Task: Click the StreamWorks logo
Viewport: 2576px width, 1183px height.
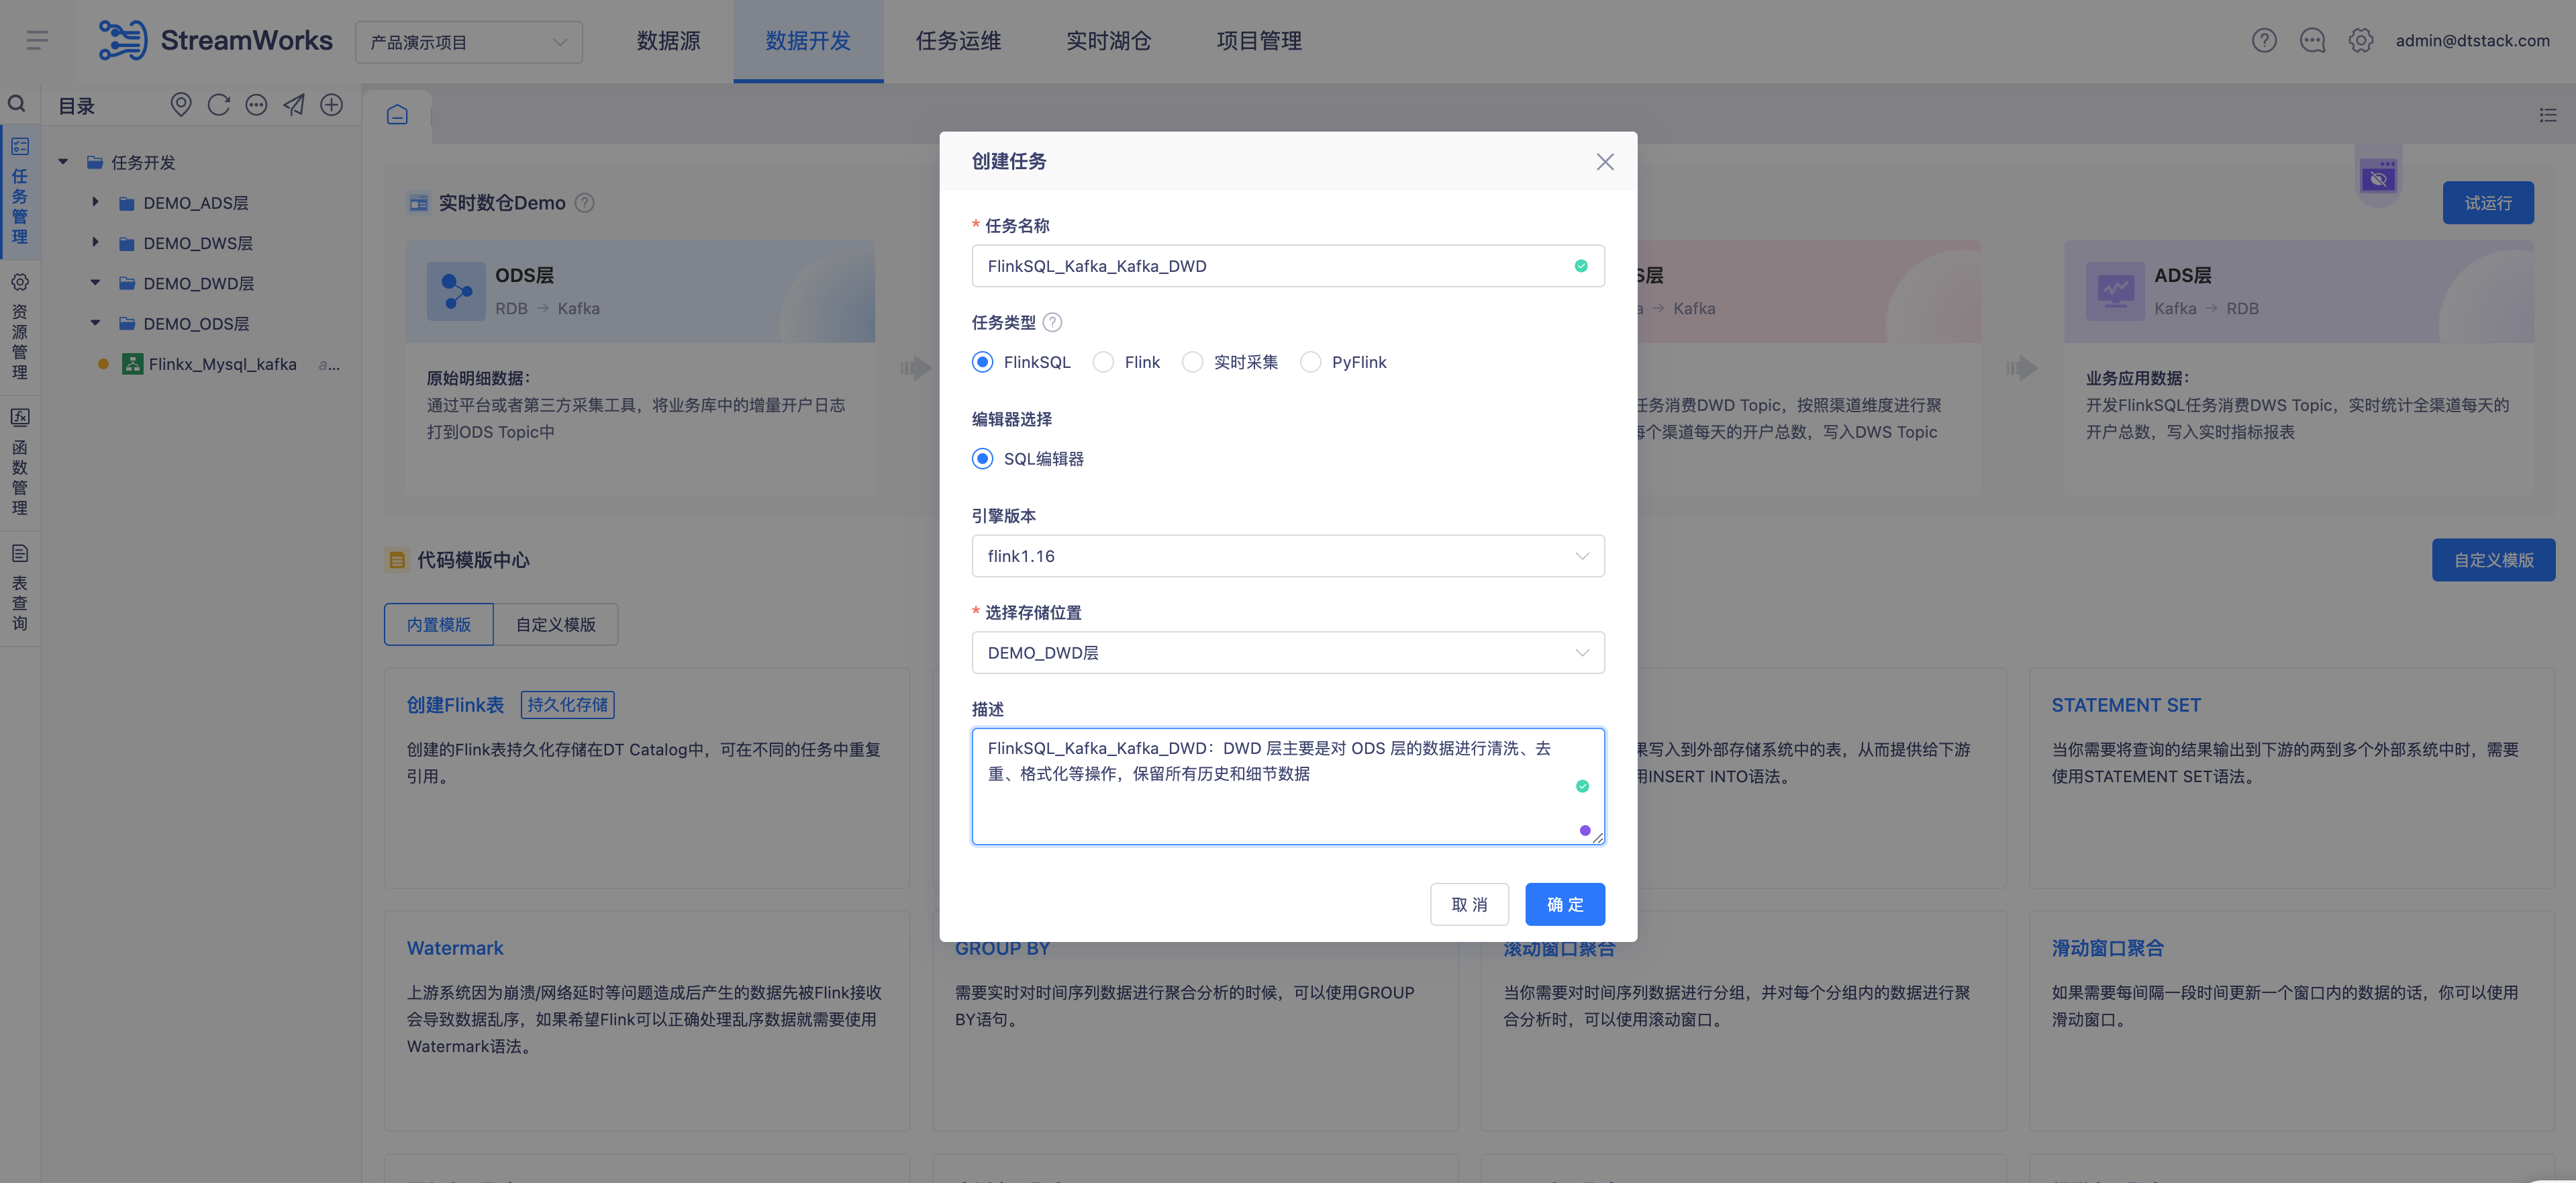Action: click(215, 41)
